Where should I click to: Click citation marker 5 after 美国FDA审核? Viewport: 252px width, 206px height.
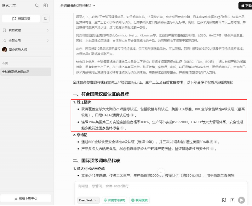tap(215, 142)
